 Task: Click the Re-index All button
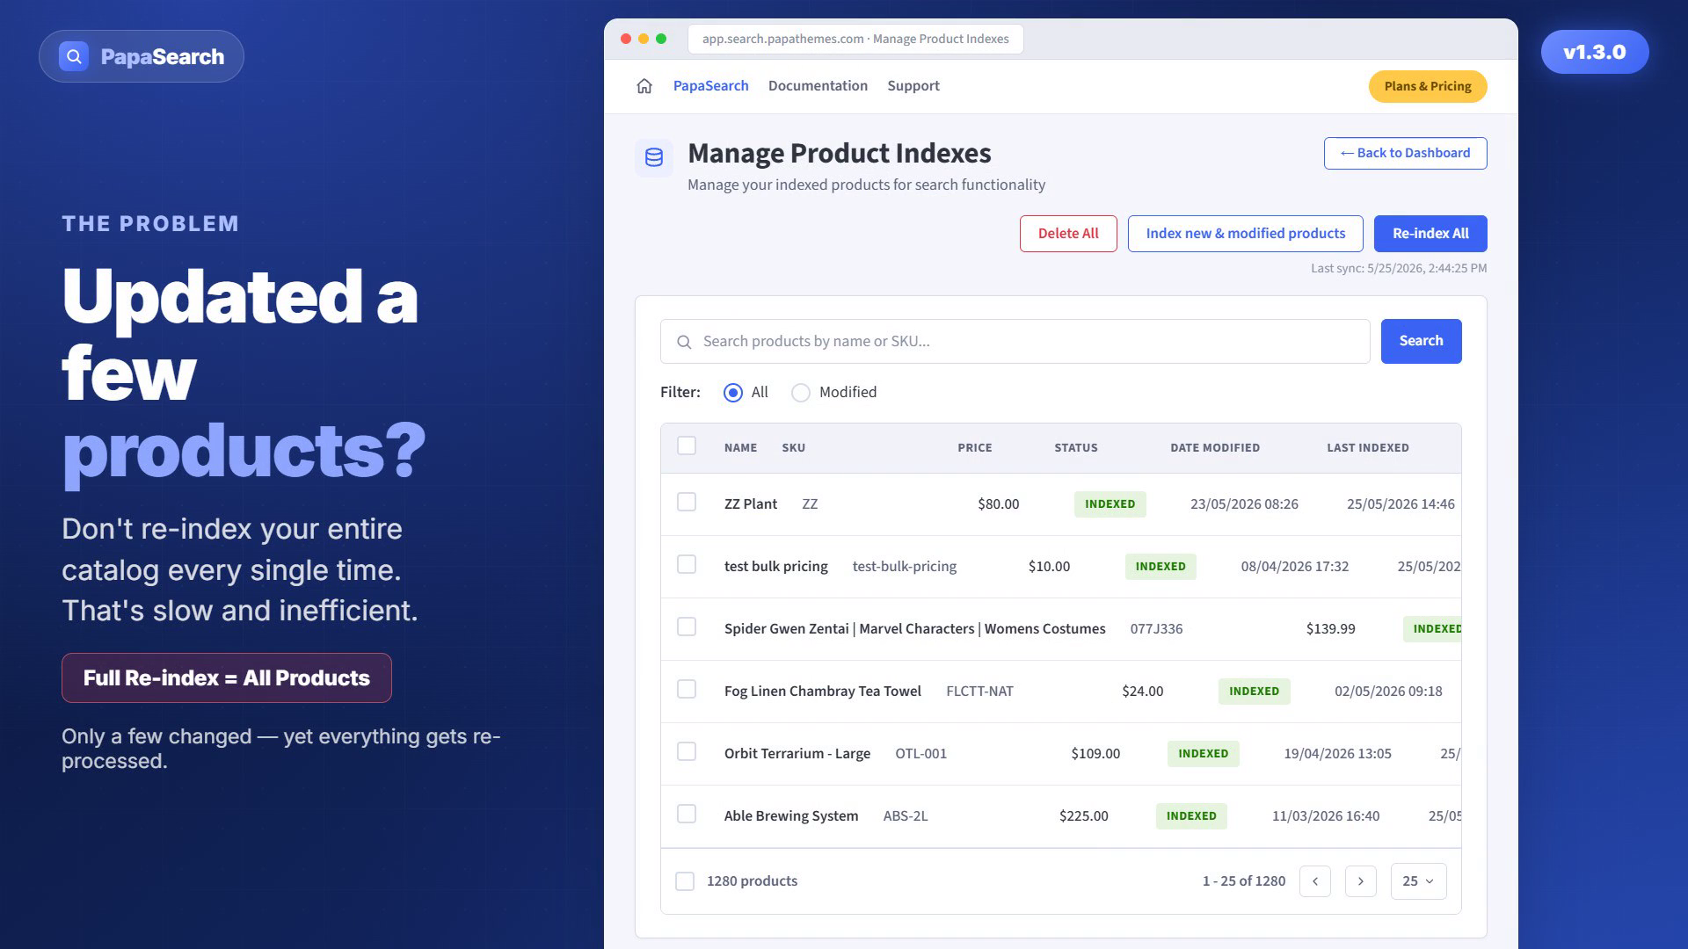1430,234
